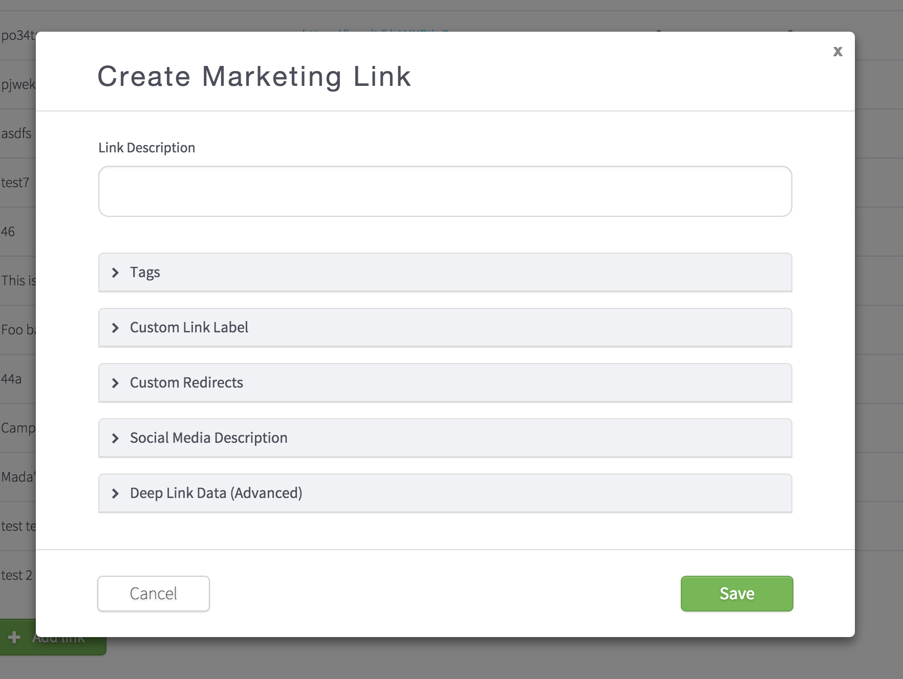Screen dimensions: 903x679
Task: Select the 44a row in background
Action: coord(11,379)
